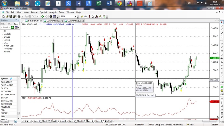Close the SBIN (Daily) chart tab
This screenshot has width=224, height=126.
[x=41, y=21]
